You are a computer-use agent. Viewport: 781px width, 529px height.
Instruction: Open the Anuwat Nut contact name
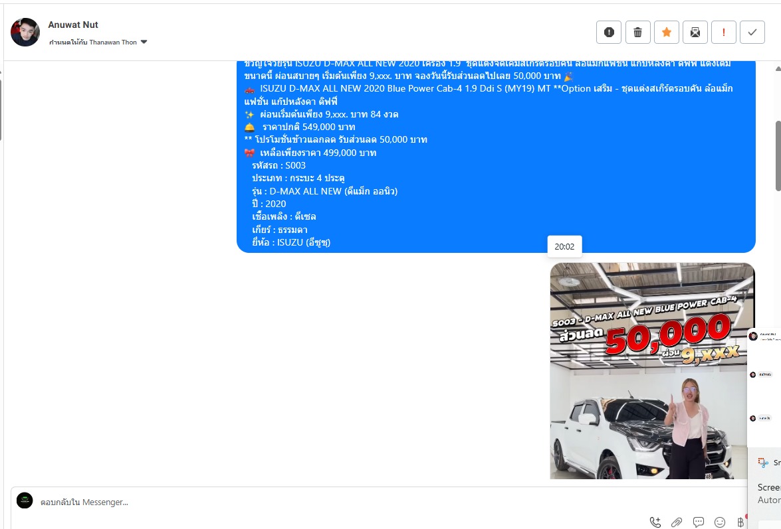point(72,25)
